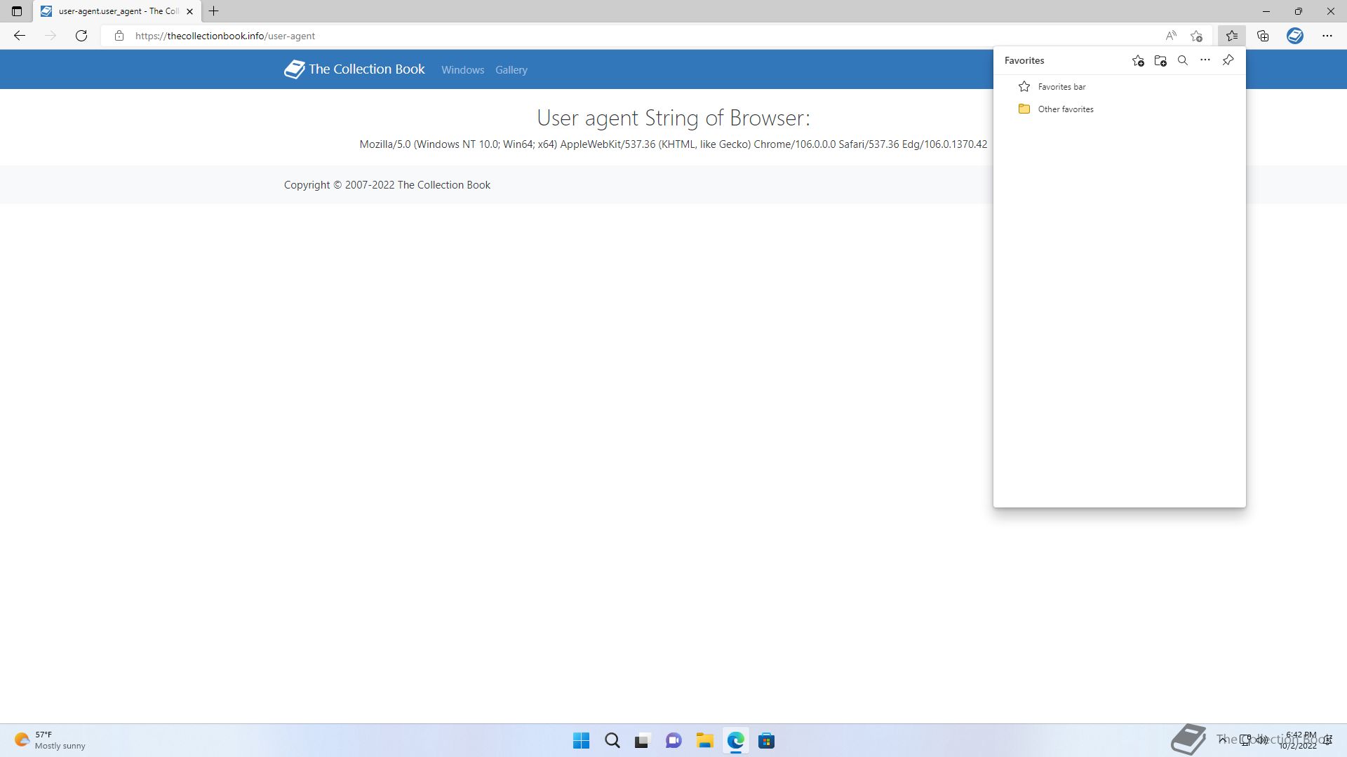The height and width of the screenshot is (757, 1347).
Task: Add page to favorites star in address bar
Action: 1197,36
